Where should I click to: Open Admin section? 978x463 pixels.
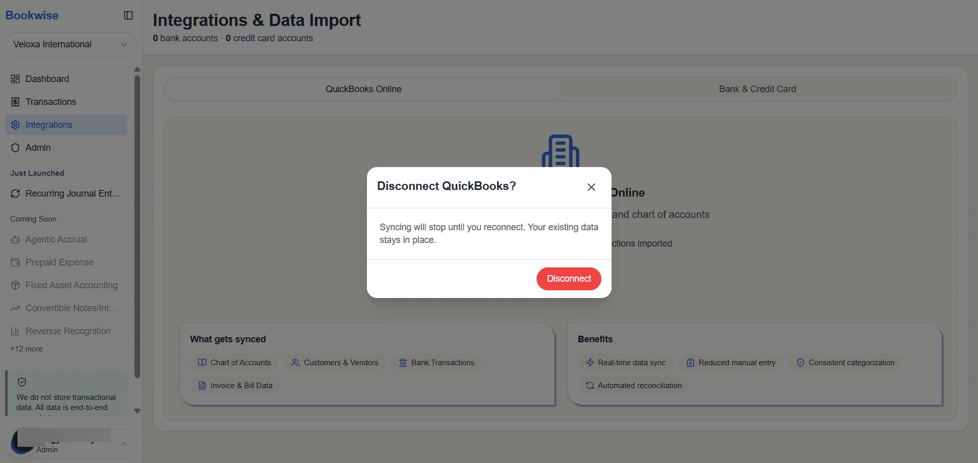coord(66,148)
